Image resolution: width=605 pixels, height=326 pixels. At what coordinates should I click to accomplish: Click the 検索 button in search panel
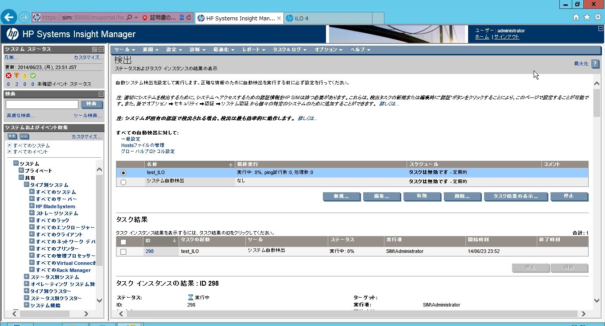click(x=92, y=104)
